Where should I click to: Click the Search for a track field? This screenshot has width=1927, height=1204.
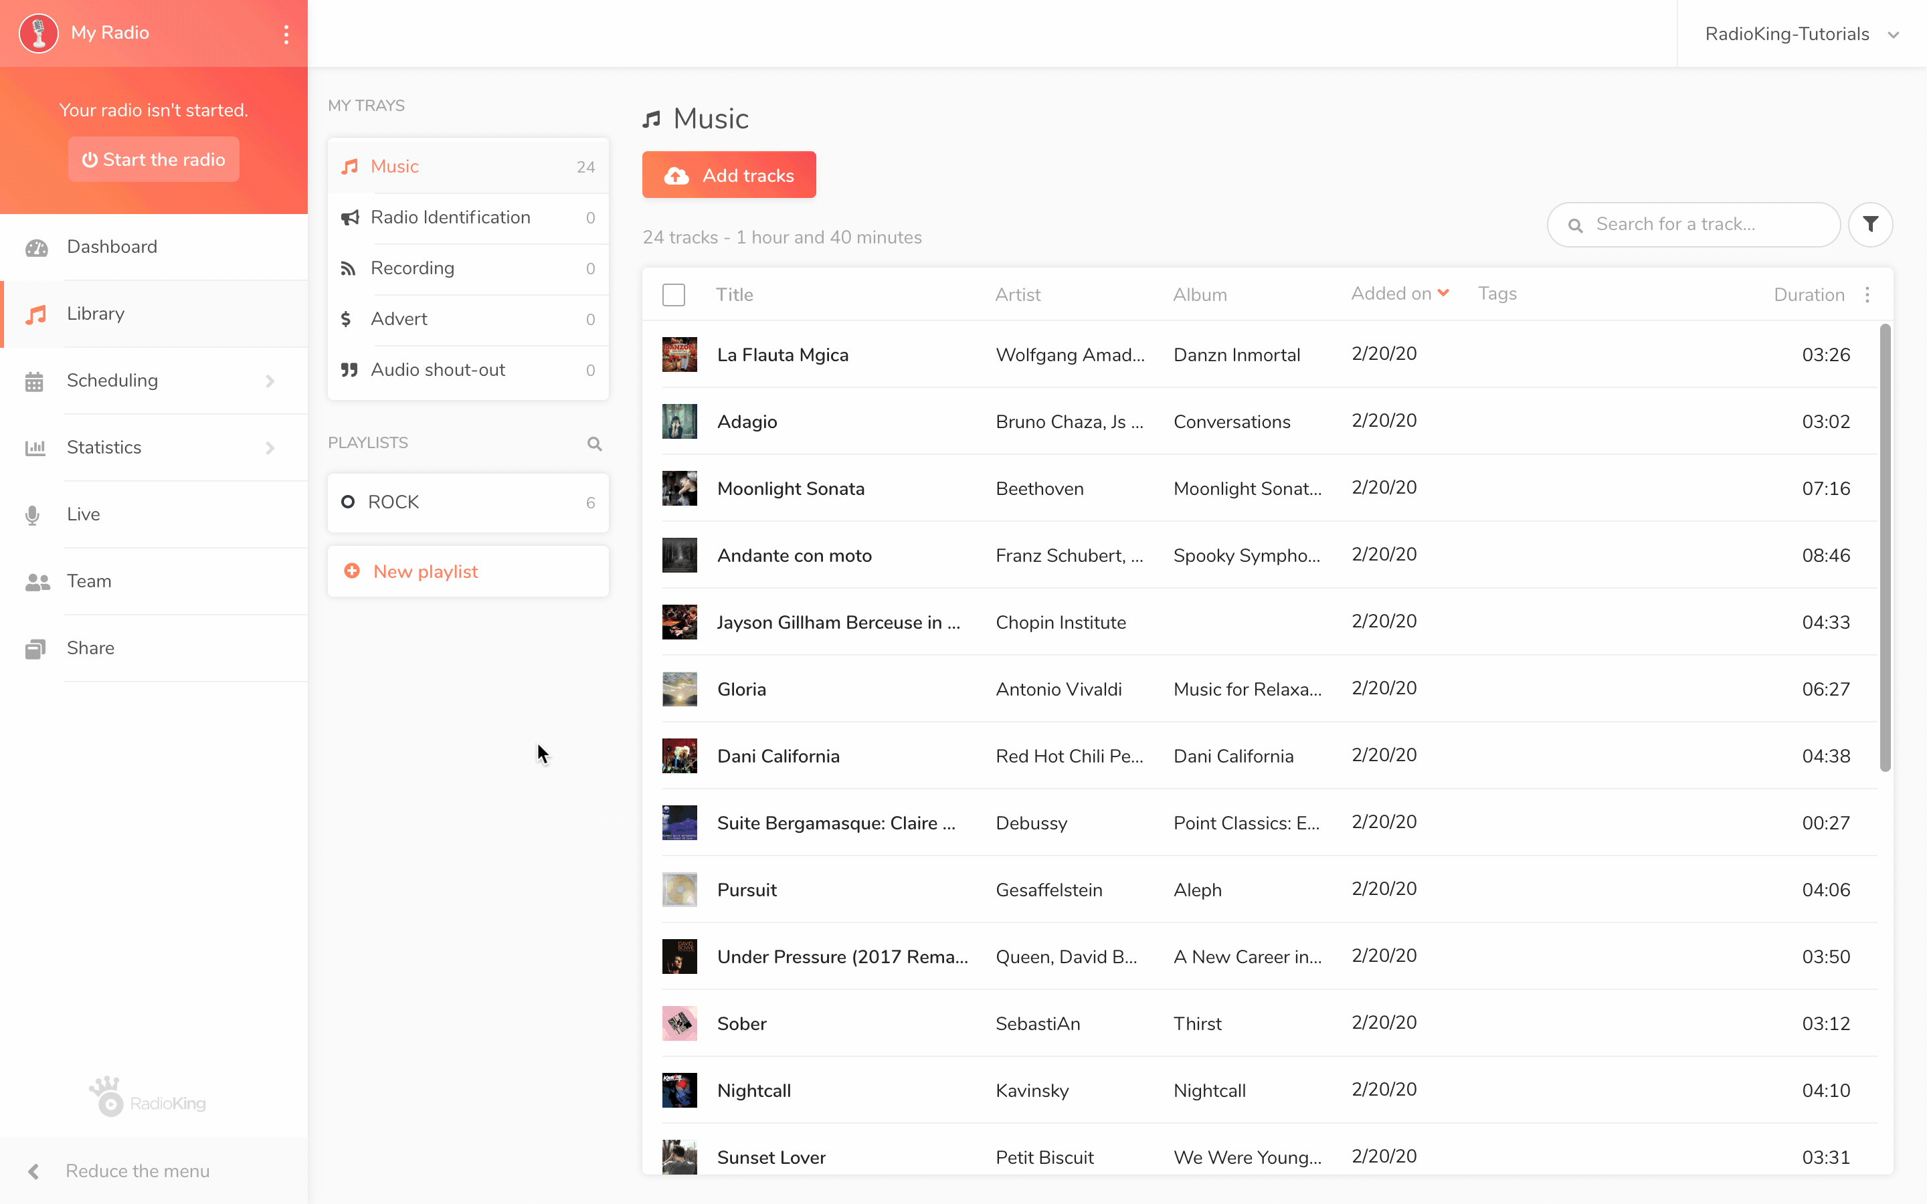(1692, 224)
